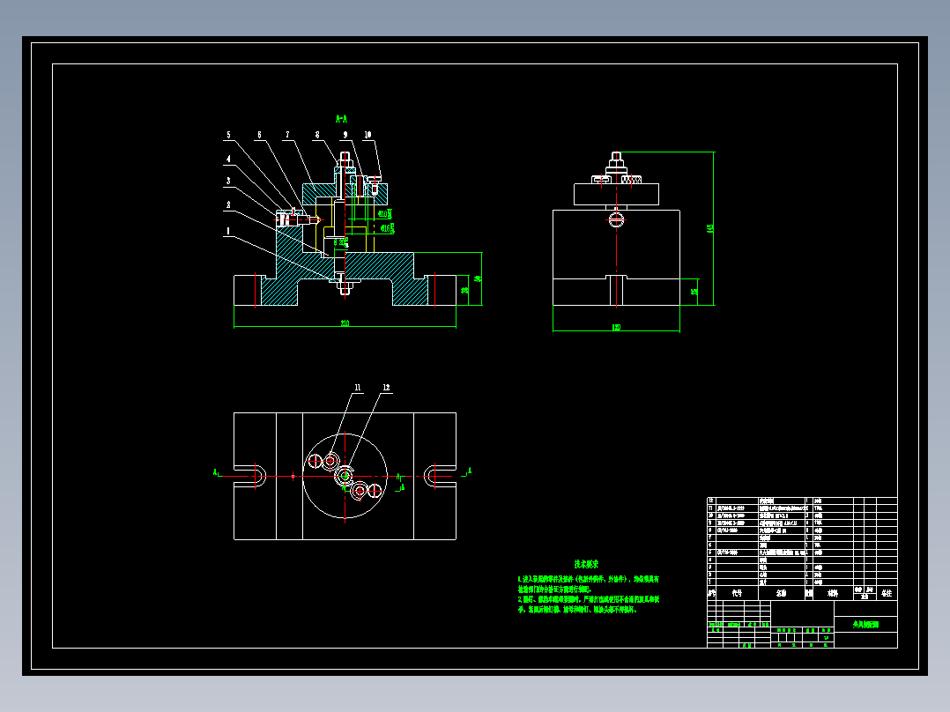Click the left "A" section cut marker

click(x=215, y=472)
